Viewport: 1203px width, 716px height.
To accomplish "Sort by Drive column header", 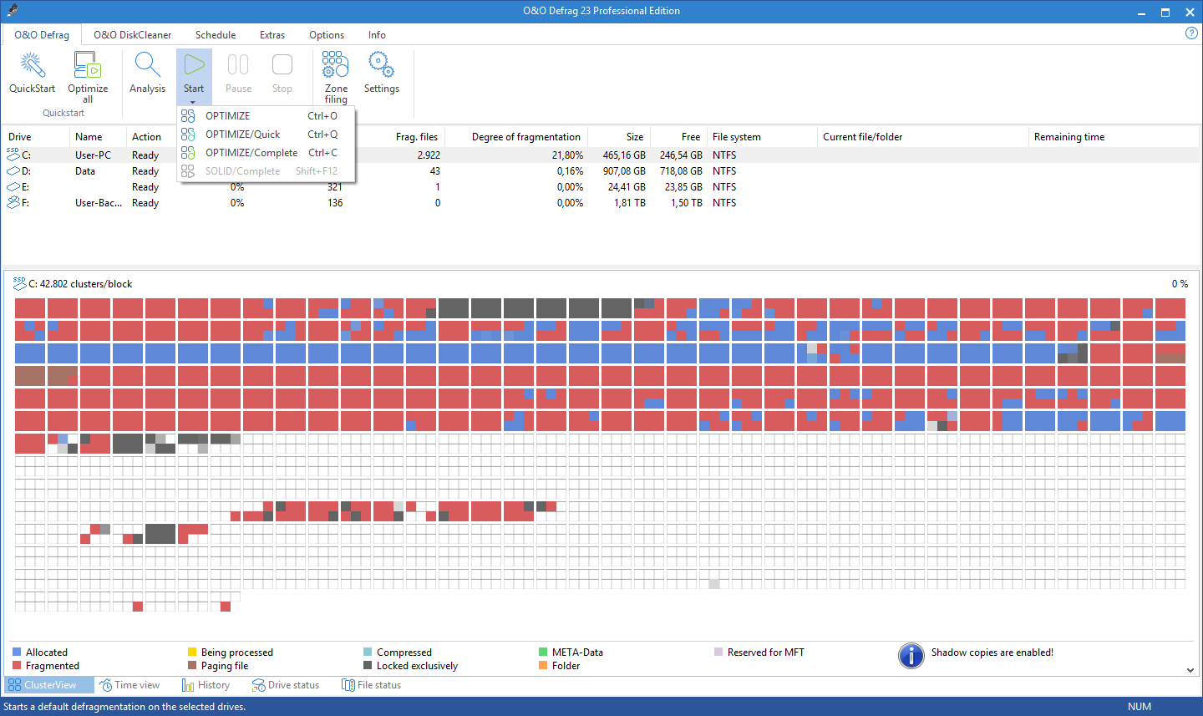I will click(x=35, y=137).
